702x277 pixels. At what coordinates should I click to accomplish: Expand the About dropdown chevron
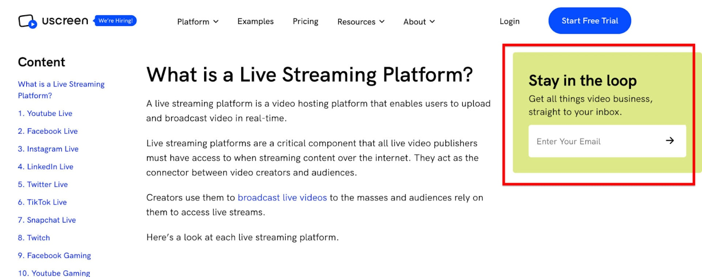pyautogui.click(x=432, y=21)
